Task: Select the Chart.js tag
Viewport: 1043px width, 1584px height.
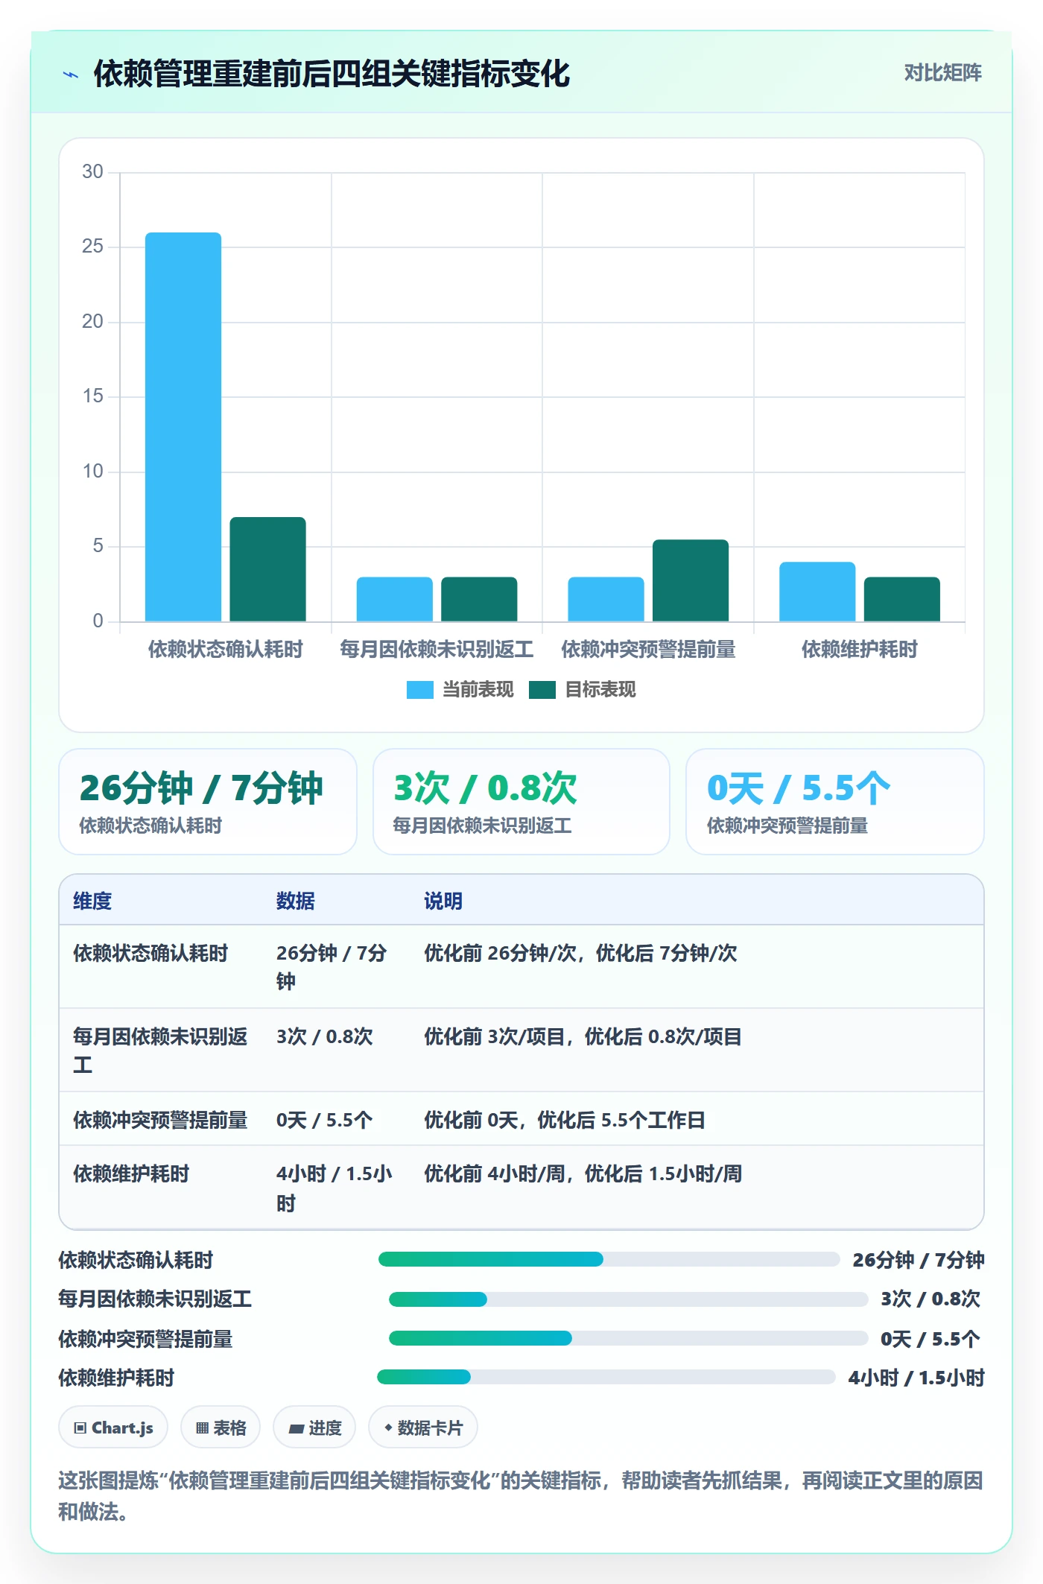Action: point(113,1428)
